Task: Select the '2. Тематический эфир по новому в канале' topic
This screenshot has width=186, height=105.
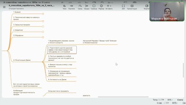Action: 26,18
